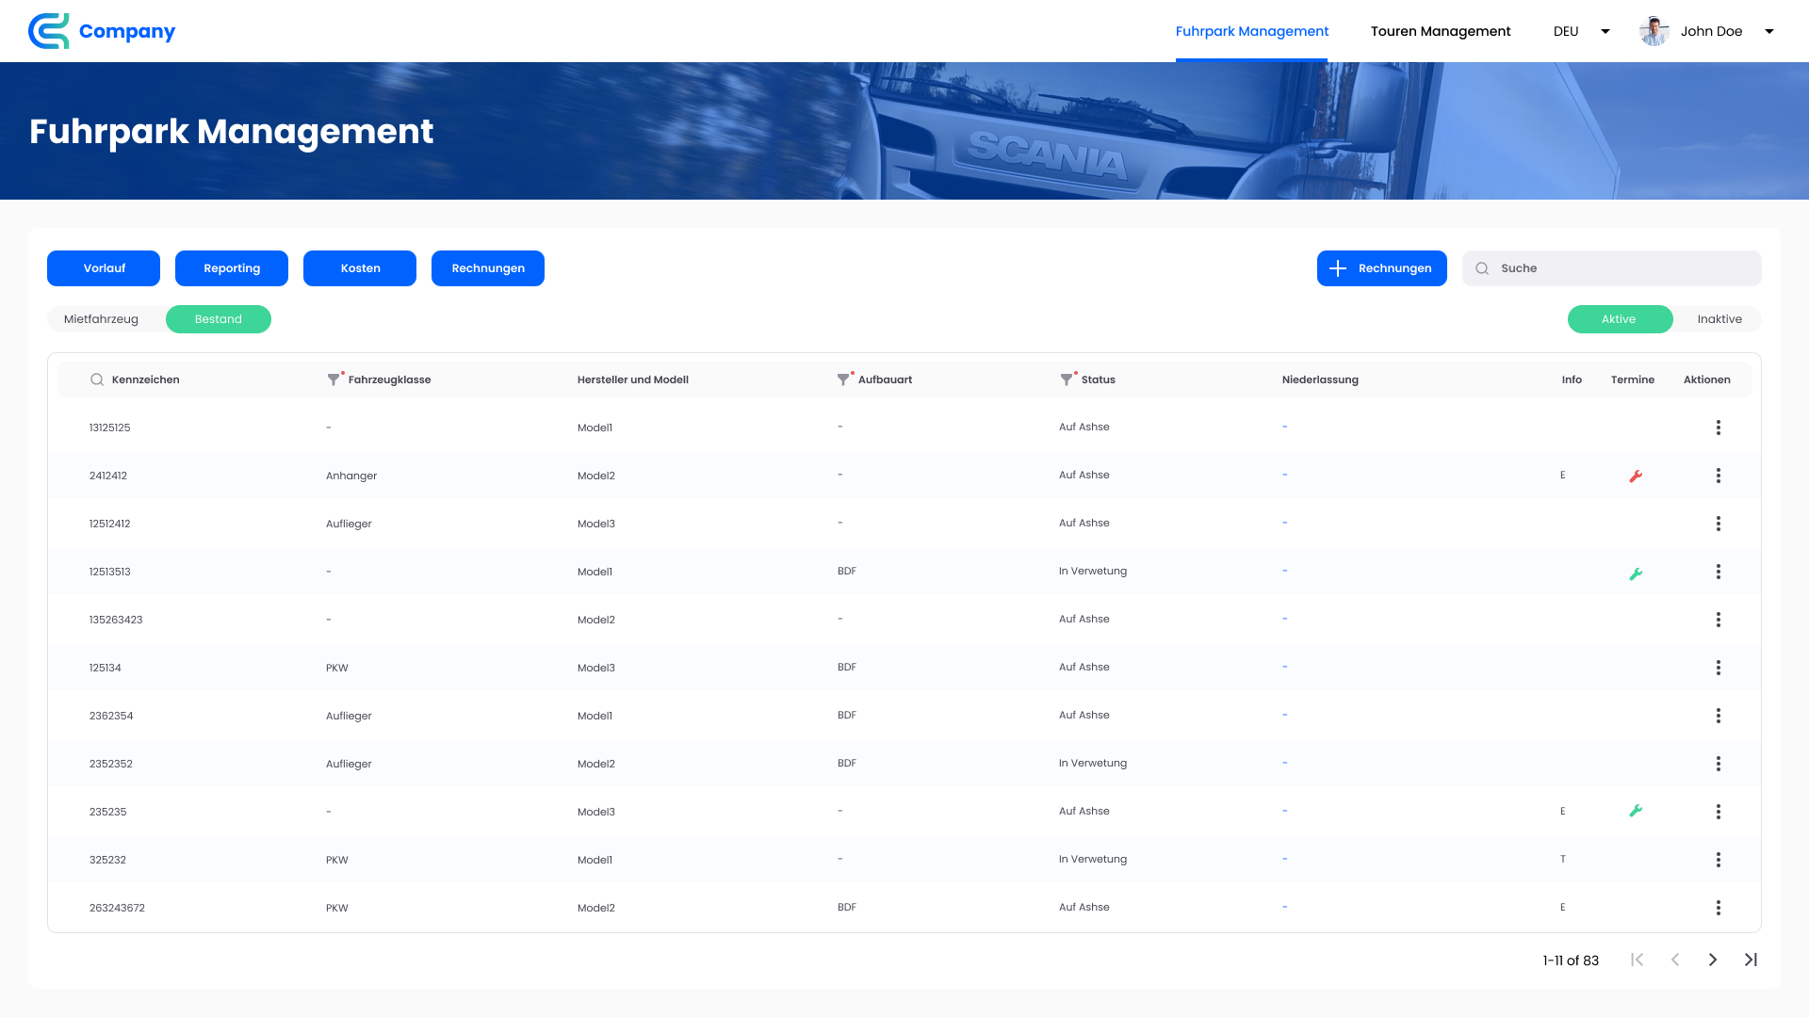Open the Touren Management tab
1809x1017 pixels.
tap(1441, 31)
